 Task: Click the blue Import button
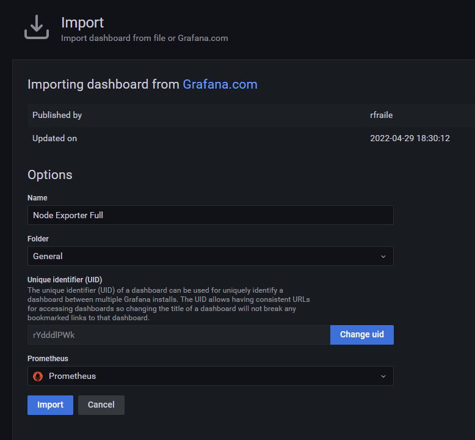(50, 405)
